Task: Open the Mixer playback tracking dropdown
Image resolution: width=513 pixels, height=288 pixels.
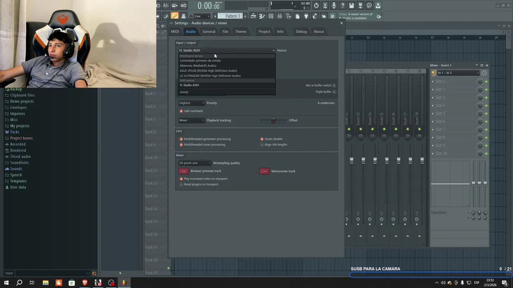Action: click(192, 120)
